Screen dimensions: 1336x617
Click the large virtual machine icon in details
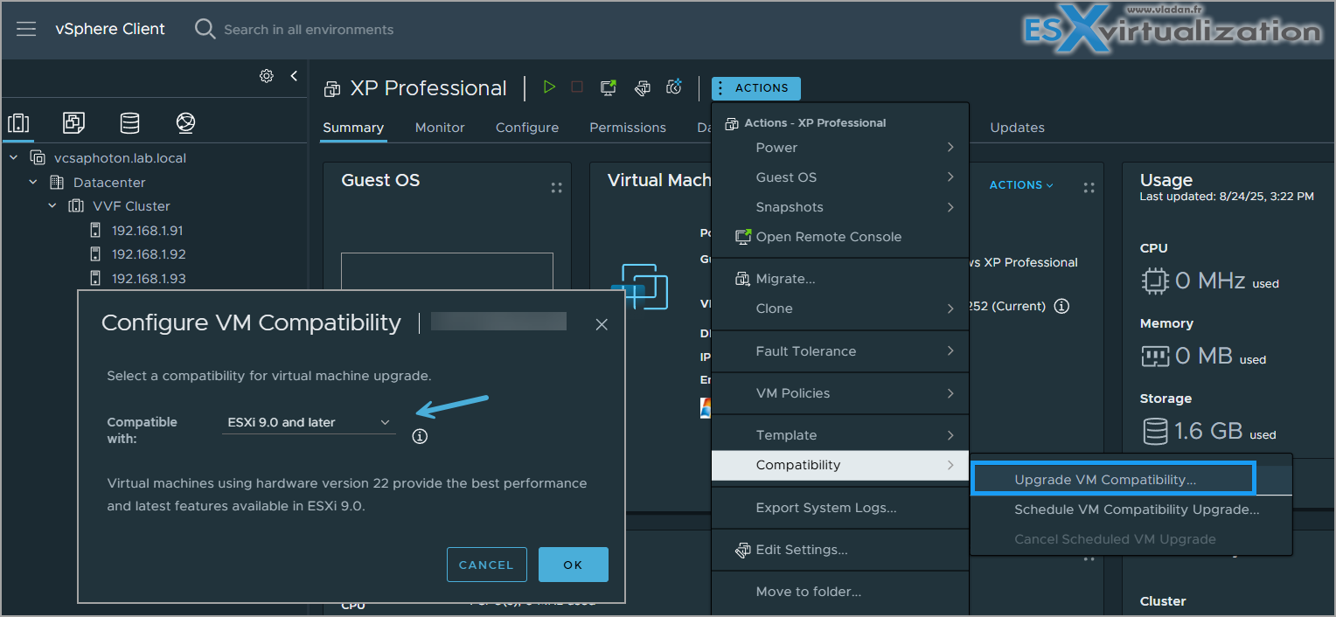pyautogui.click(x=640, y=286)
